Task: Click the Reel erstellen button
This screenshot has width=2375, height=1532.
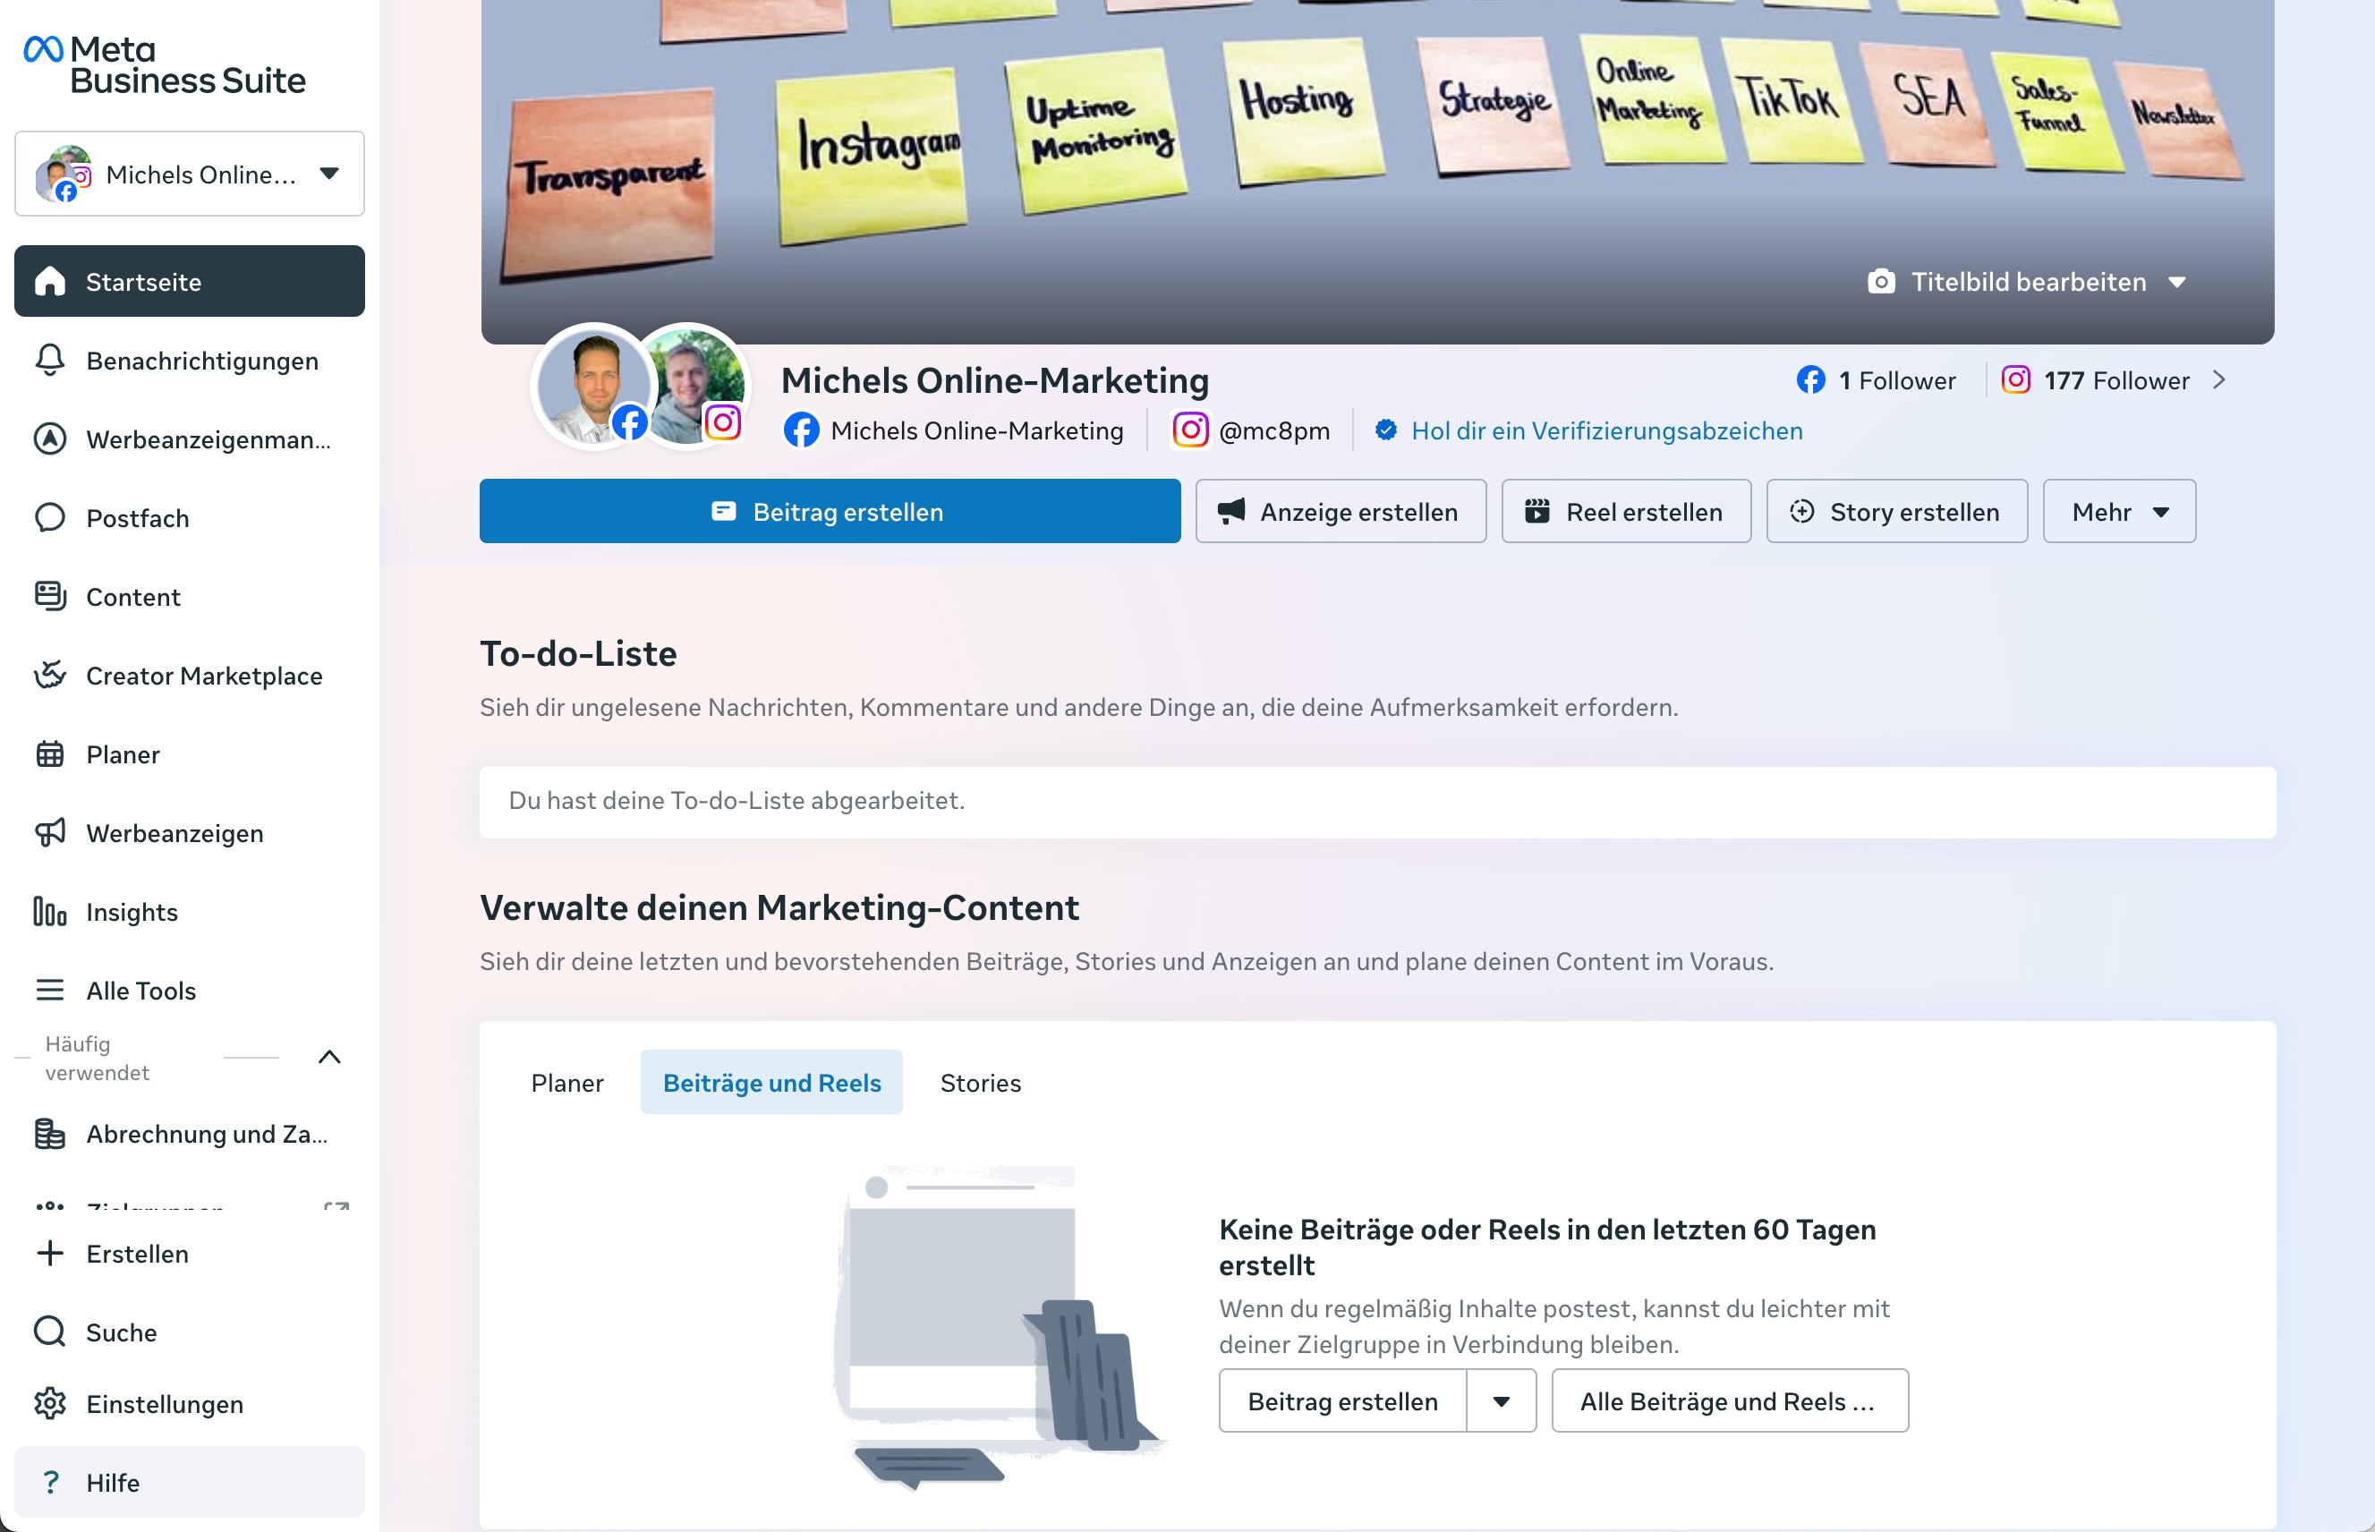Action: [x=1625, y=511]
